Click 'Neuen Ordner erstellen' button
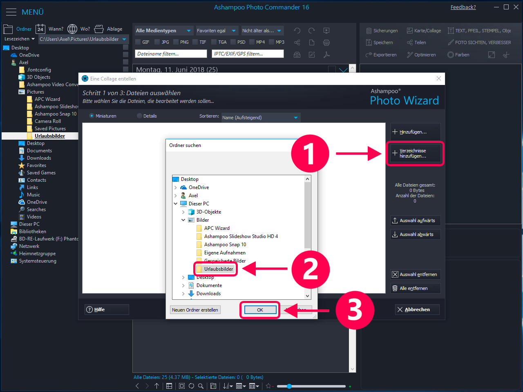This screenshot has width=523, height=392. 195,310
